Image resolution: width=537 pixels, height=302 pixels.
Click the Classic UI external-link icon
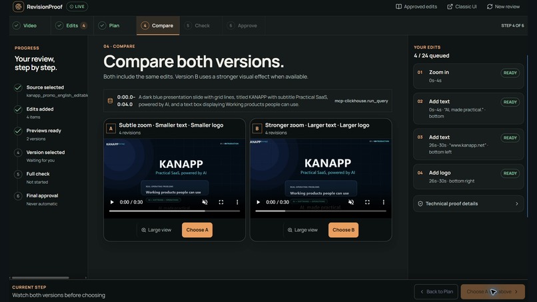coord(450,7)
